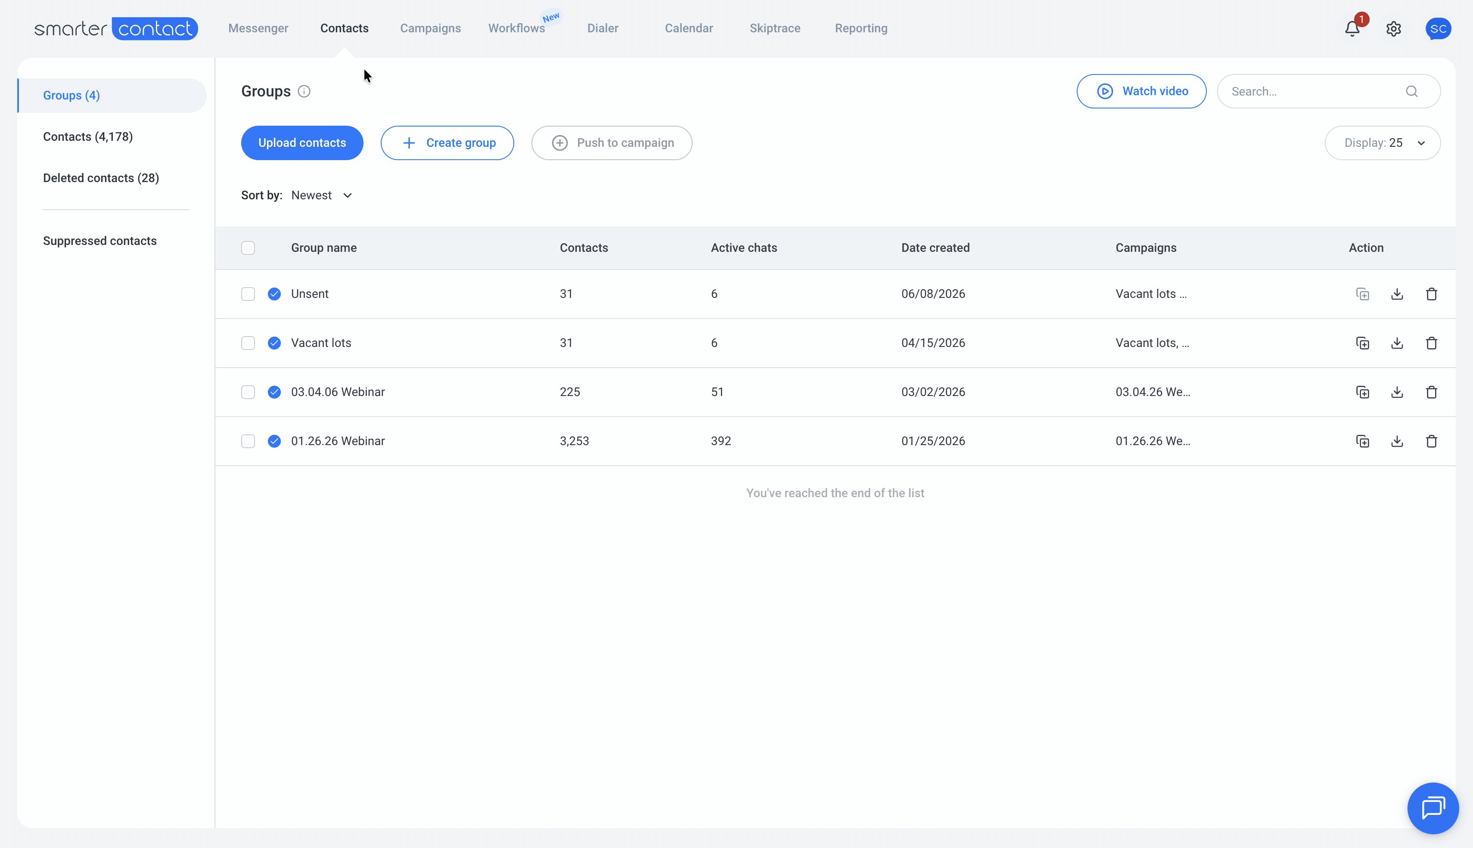This screenshot has height=848, width=1473.
Task: Open the live chat widget
Action: click(x=1433, y=808)
